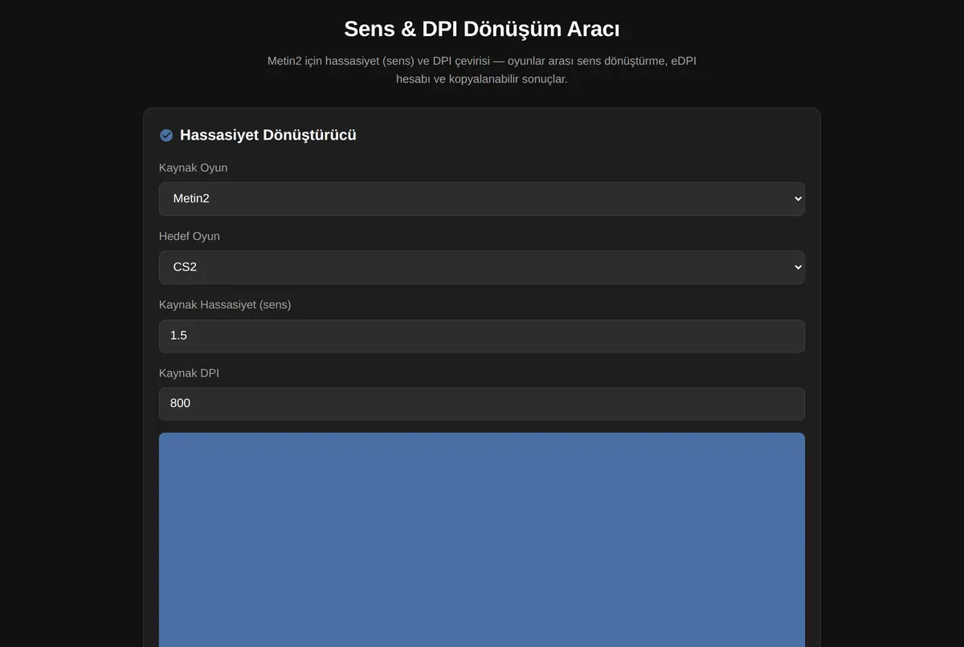Click the Kaynak Hassasiyet field with 1.5
This screenshot has width=964, height=647.
coord(482,336)
